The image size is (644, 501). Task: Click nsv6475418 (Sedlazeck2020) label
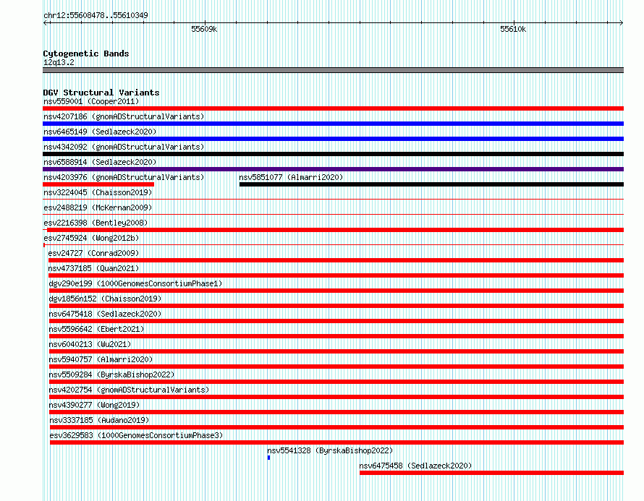tap(105, 314)
